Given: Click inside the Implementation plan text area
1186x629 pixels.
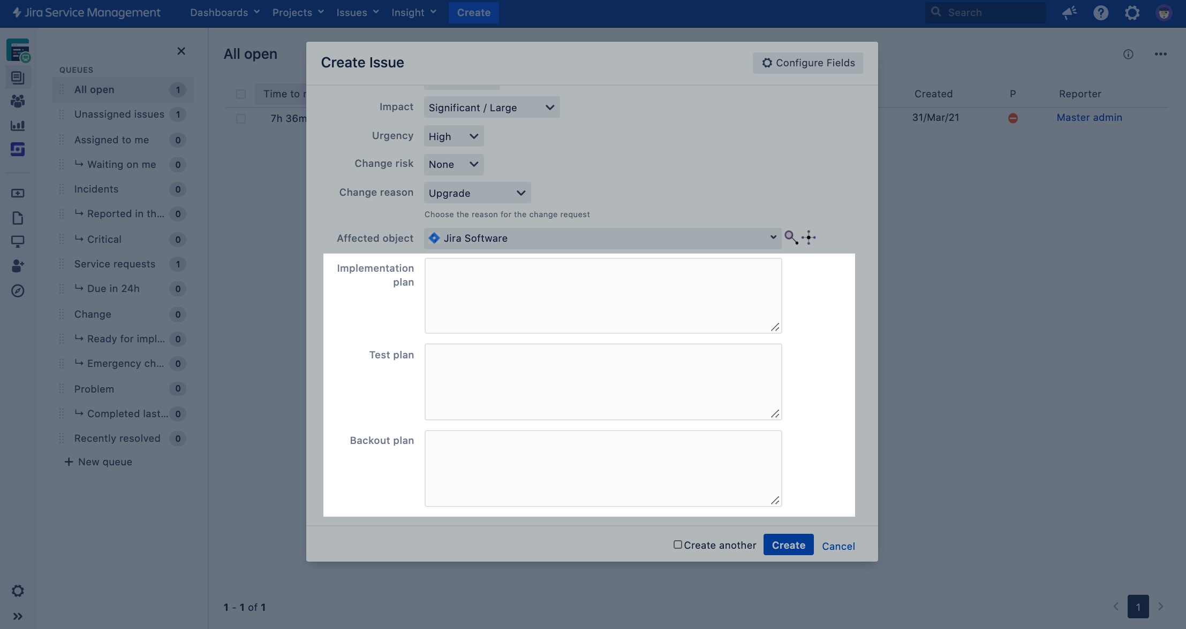Looking at the screenshot, I should pyautogui.click(x=602, y=296).
